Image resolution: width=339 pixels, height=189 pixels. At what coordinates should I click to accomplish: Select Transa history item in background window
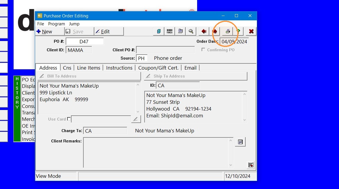(28, 113)
